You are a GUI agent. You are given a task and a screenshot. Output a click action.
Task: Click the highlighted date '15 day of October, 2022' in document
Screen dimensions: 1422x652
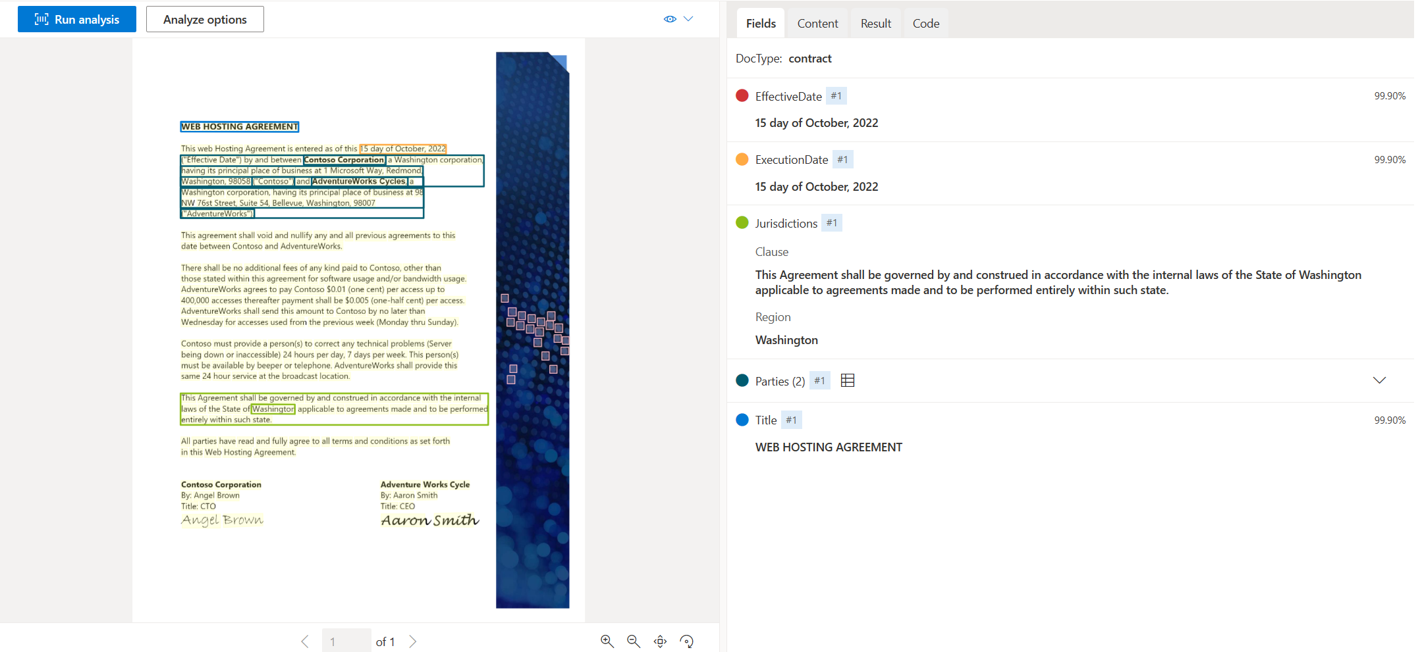click(403, 149)
